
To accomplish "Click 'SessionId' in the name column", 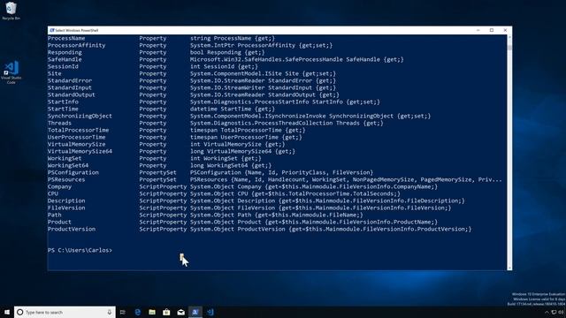I will [63, 67].
